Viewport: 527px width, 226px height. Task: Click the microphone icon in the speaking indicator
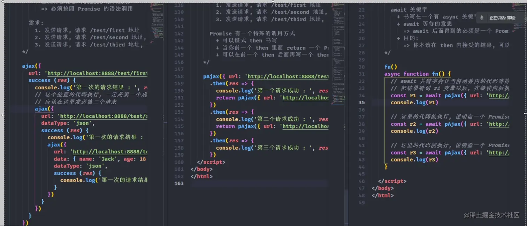click(x=481, y=17)
